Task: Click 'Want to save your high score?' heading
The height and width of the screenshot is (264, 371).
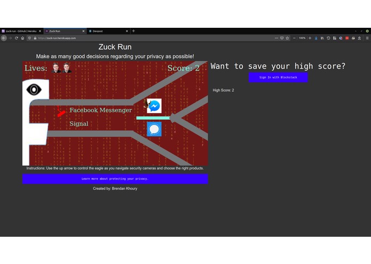Action: pyautogui.click(x=278, y=66)
